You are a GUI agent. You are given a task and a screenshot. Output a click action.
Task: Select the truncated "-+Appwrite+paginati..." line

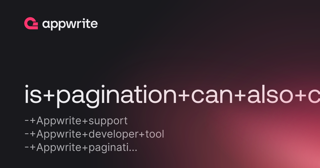81,147
